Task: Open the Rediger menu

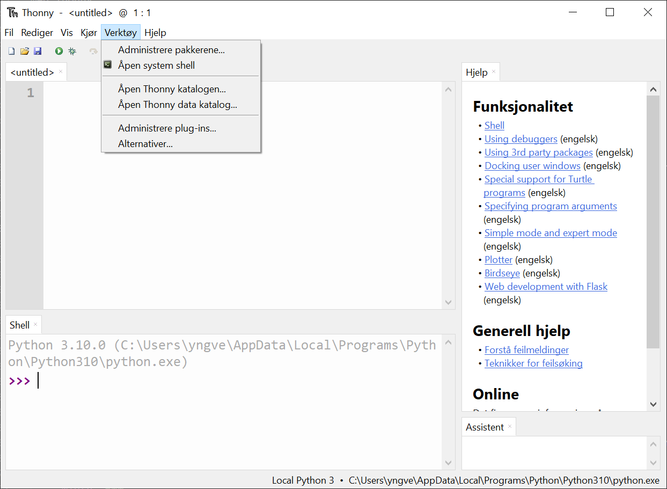Action: pyautogui.click(x=37, y=33)
